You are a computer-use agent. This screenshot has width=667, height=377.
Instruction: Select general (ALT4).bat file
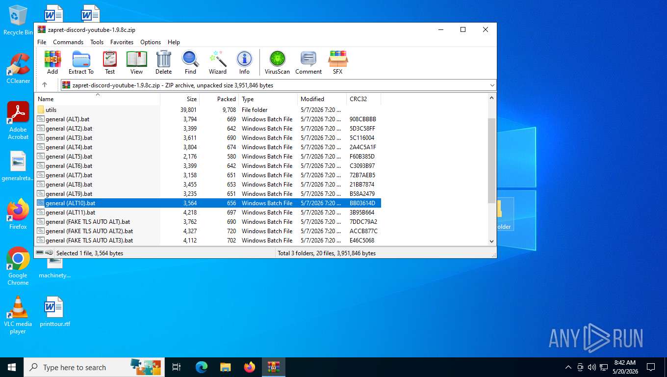click(207, 147)
